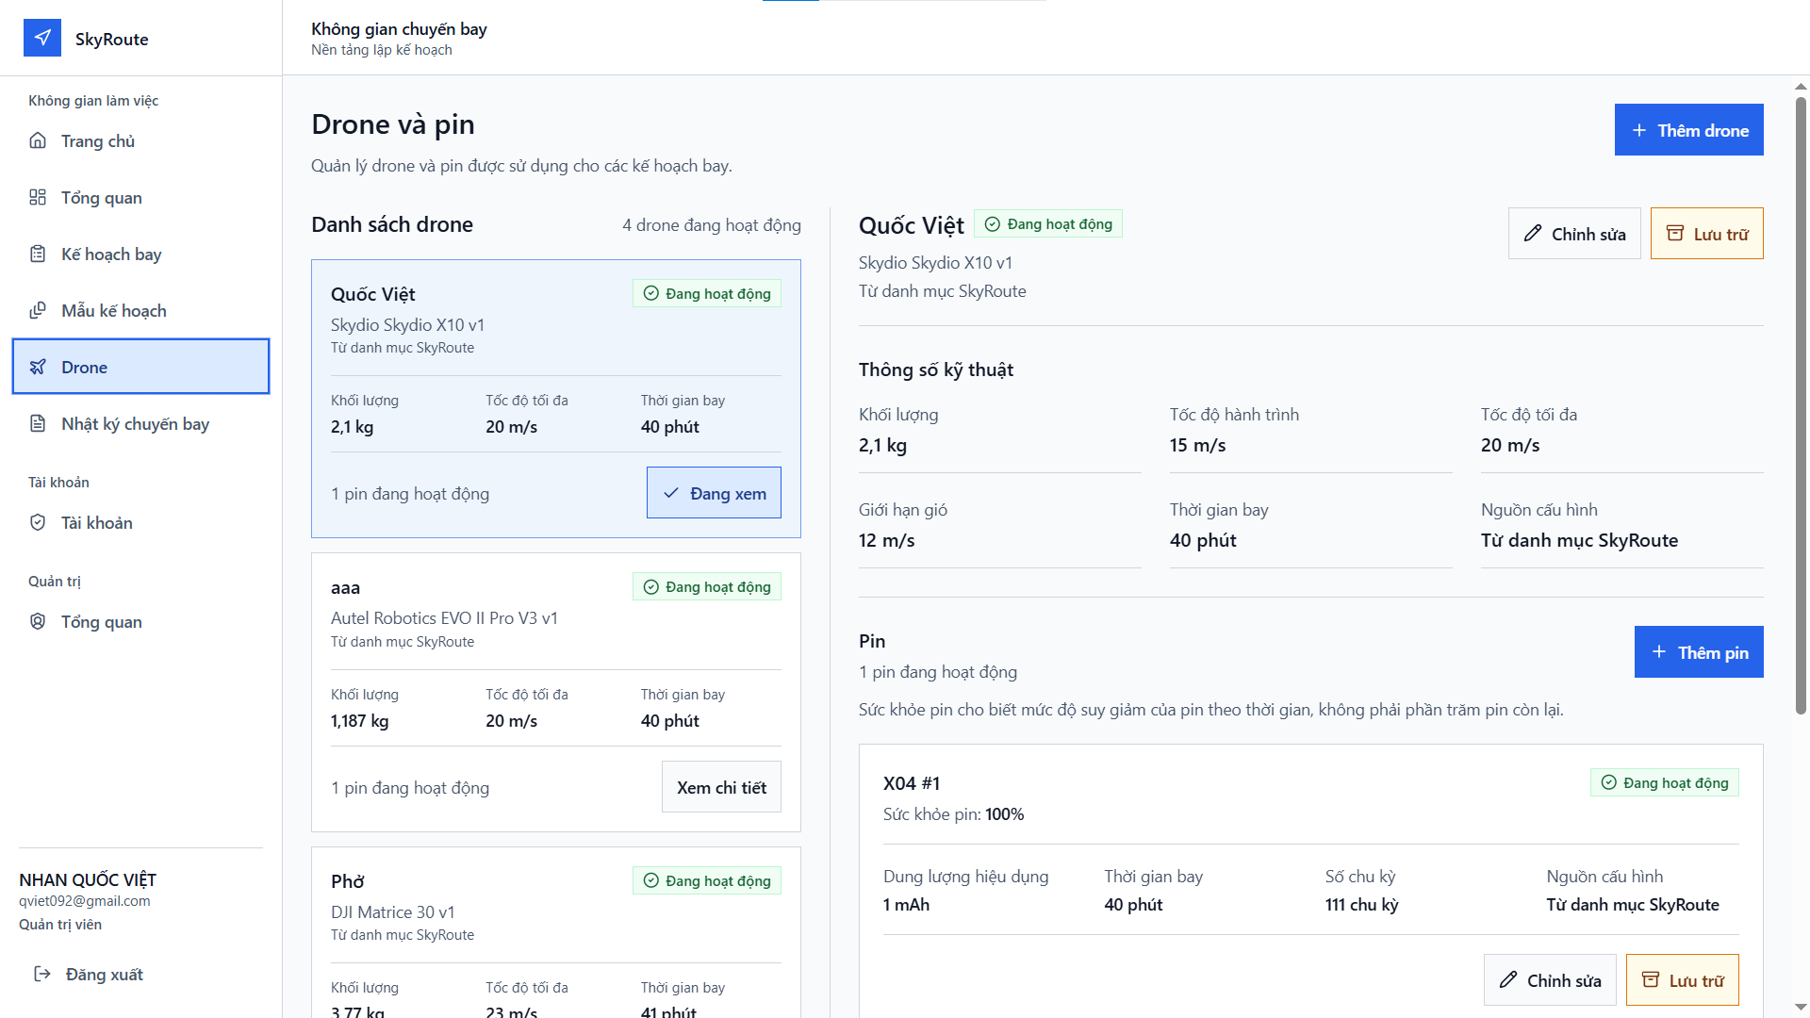Click the Trang chủ home icon
Screen dimensions: 1810x1018
[38, 140]
